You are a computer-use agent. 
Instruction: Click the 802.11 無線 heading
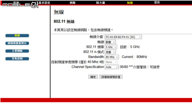tap(64, 22)
